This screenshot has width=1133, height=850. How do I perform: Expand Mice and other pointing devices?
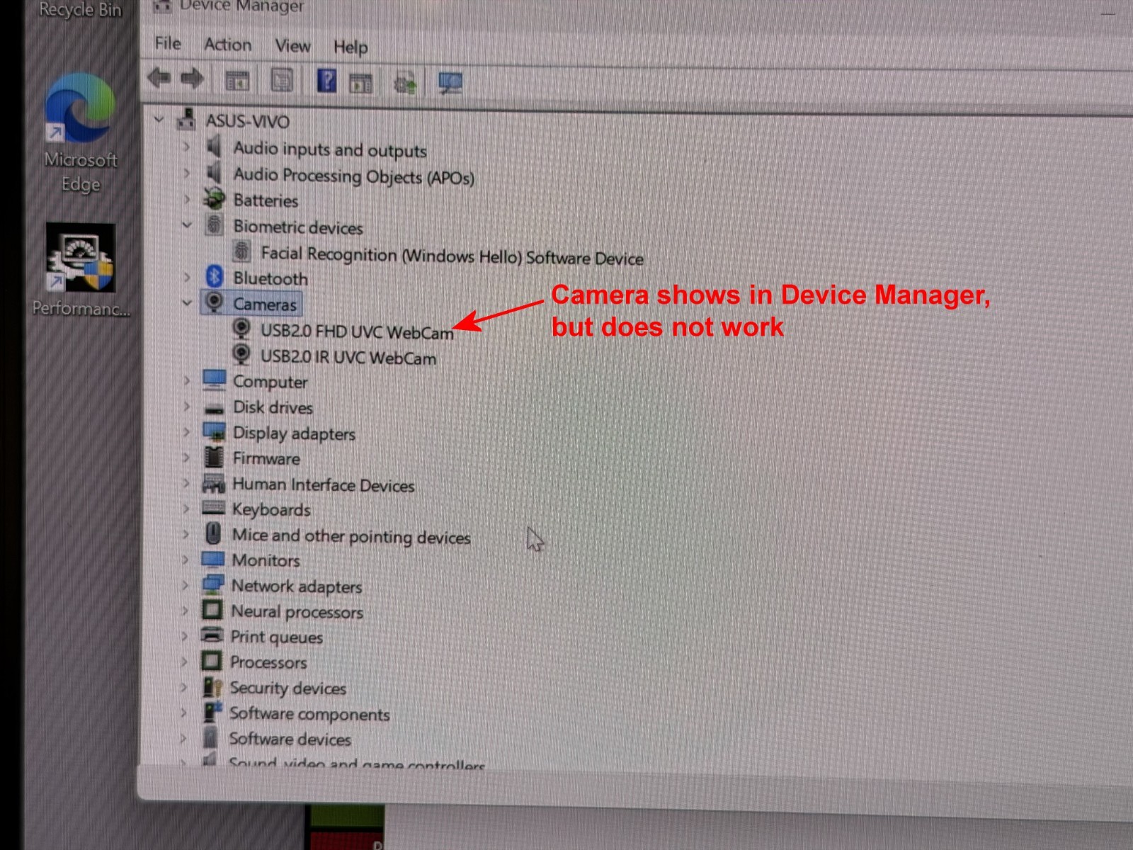(x=186, y=534)
